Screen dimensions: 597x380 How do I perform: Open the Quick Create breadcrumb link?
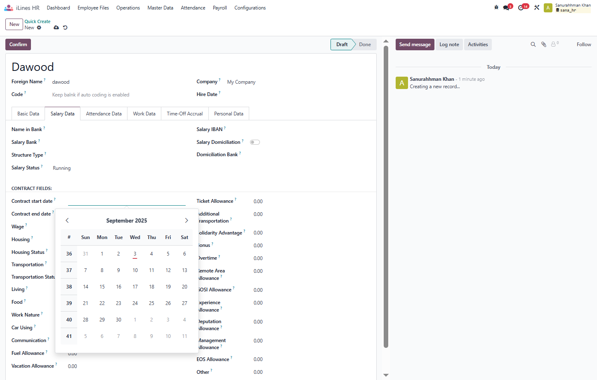tap(38, 21)
